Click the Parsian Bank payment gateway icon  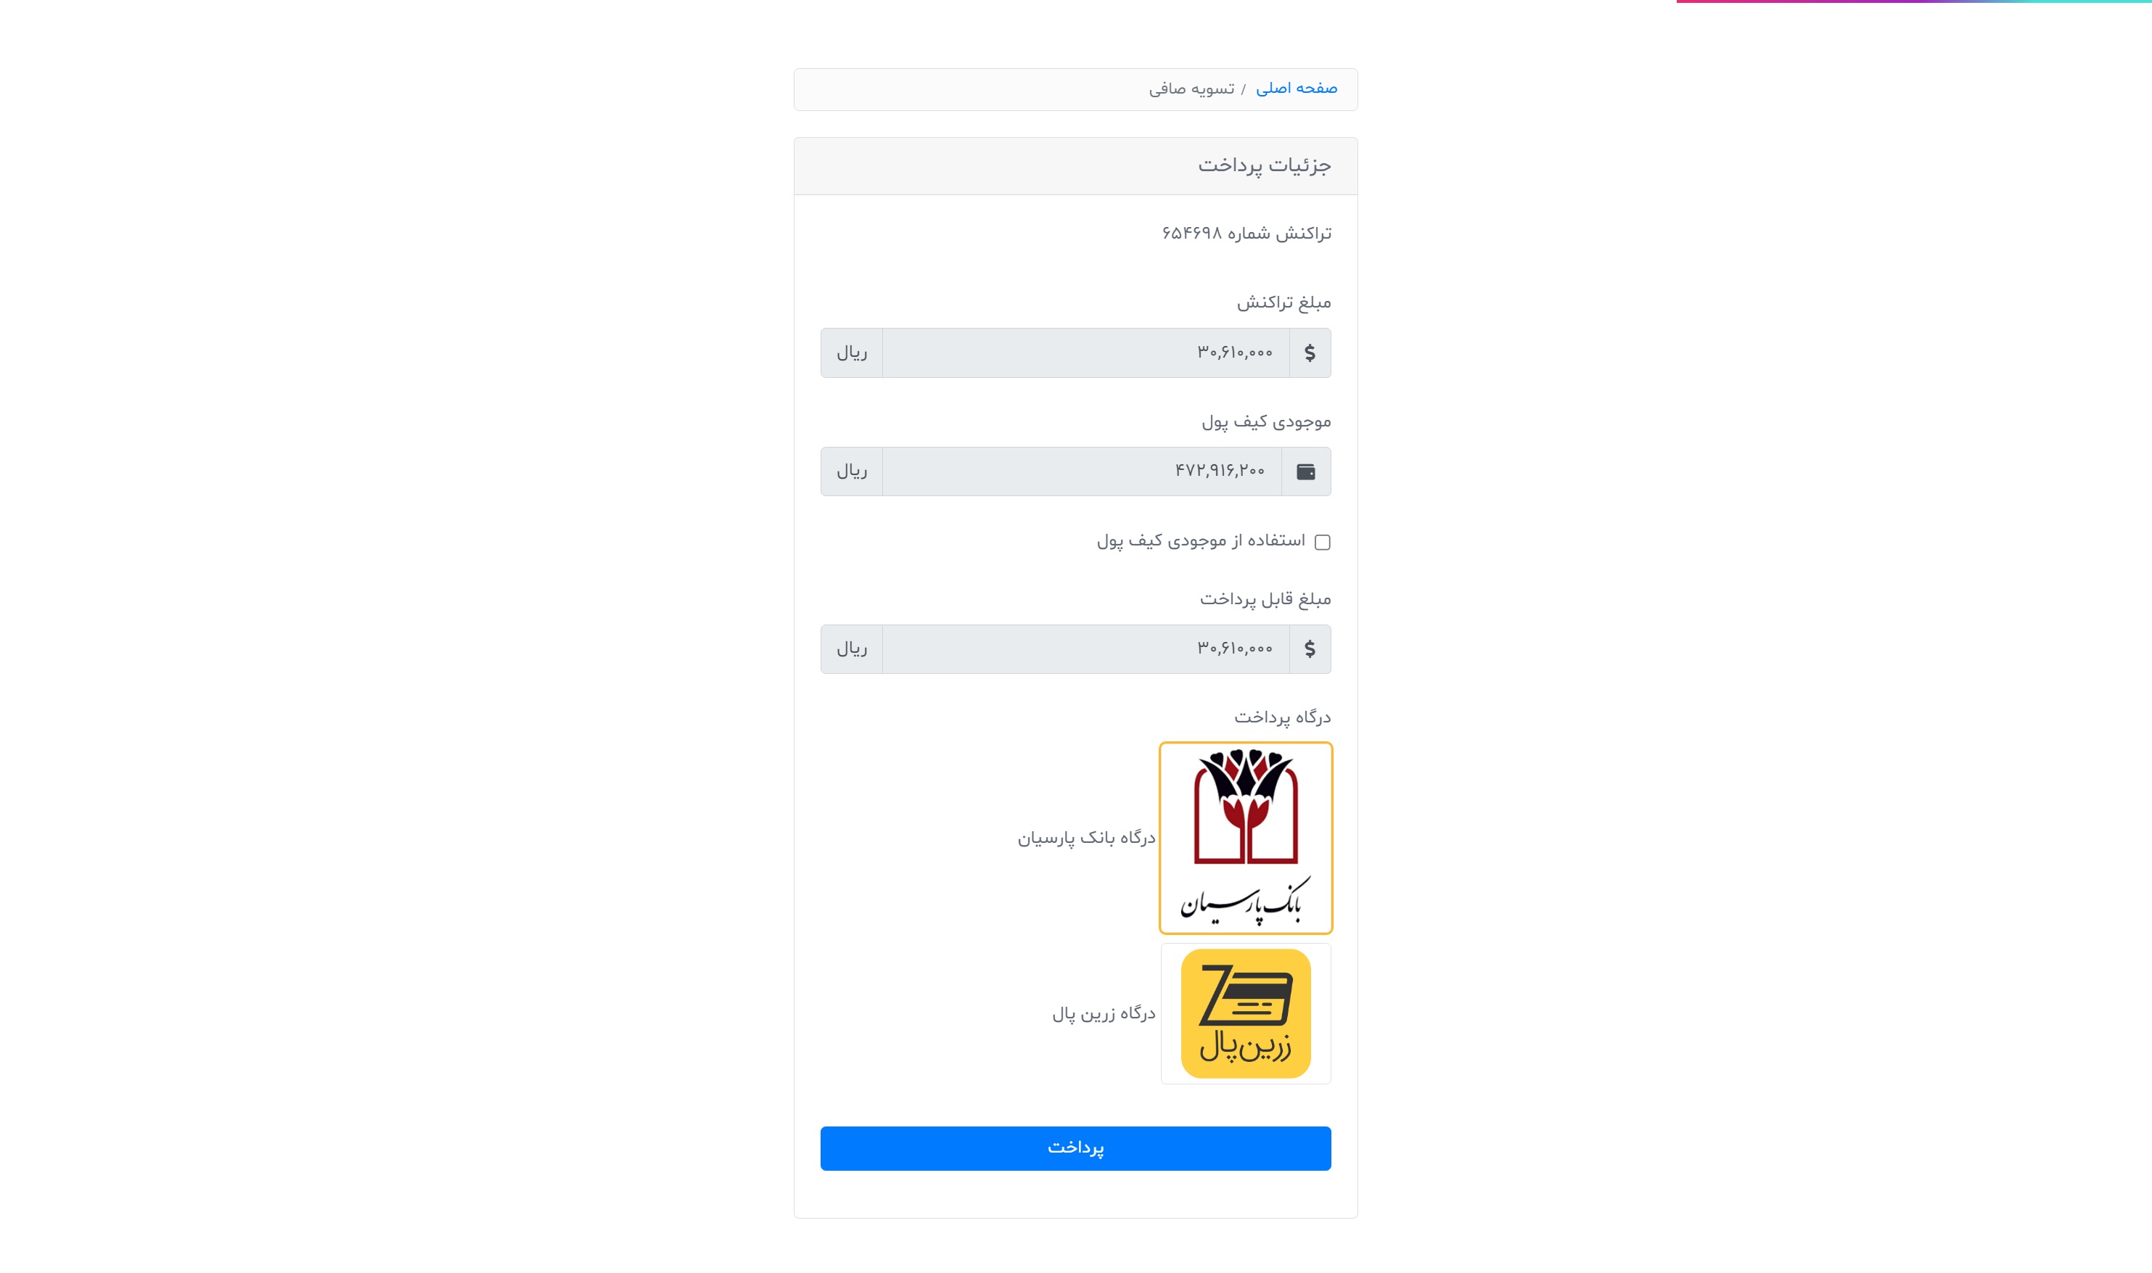[x=1244, y=836]
